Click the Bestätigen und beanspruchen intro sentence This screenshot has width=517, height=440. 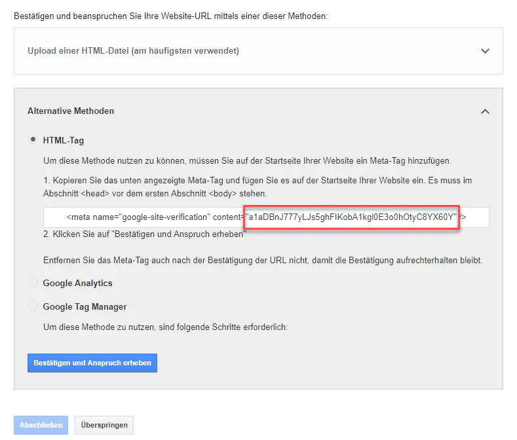[170, 15]
